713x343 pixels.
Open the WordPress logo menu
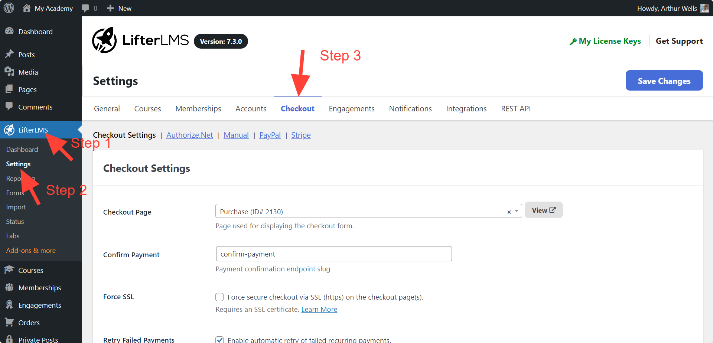pos(9,8)
